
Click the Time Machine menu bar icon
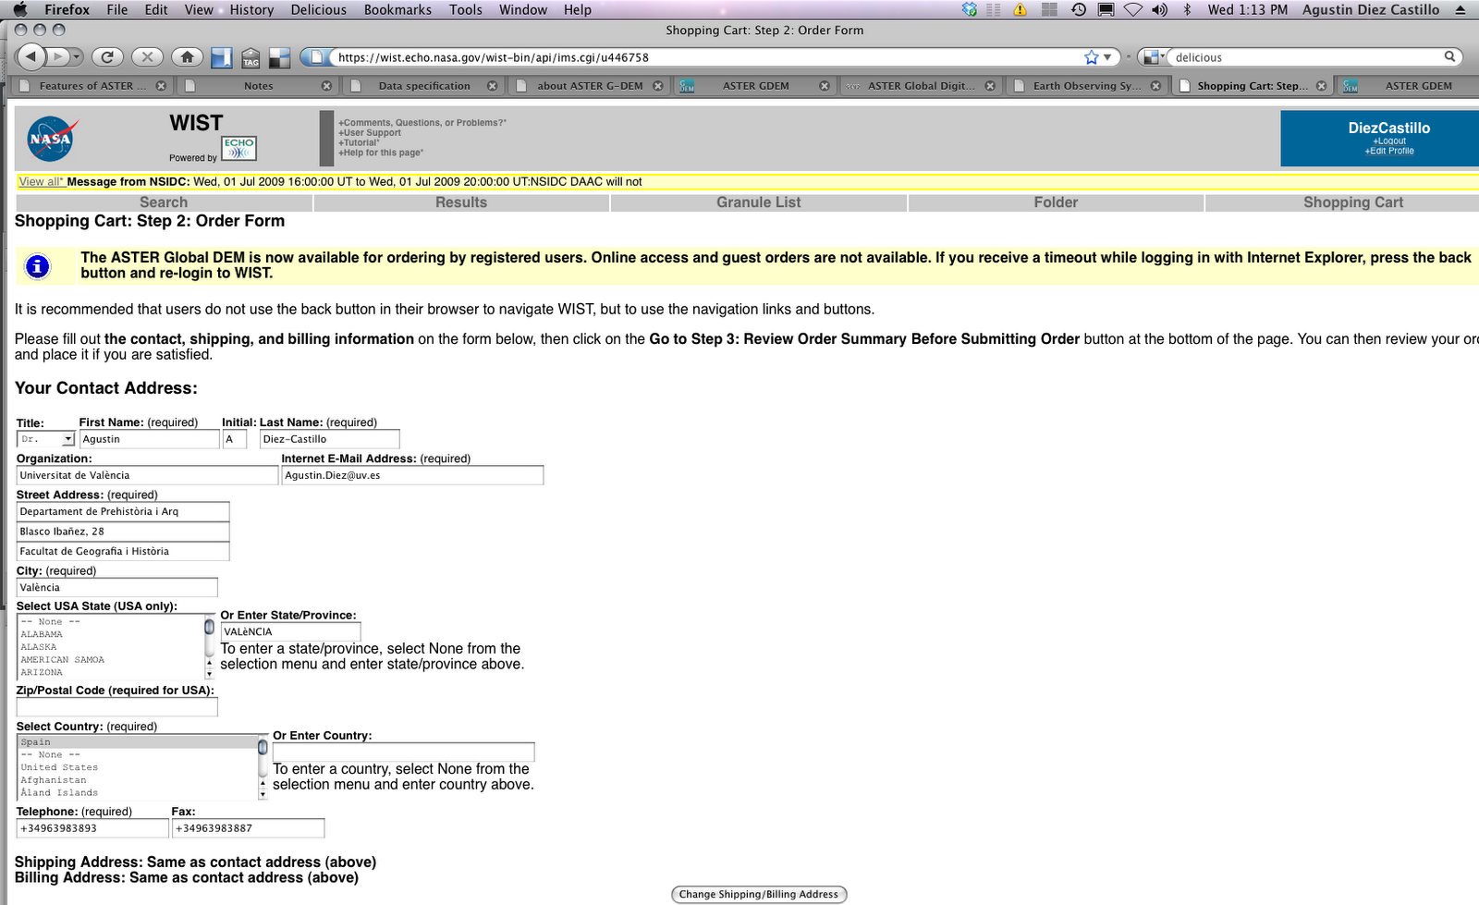(x=1078, y=9)
